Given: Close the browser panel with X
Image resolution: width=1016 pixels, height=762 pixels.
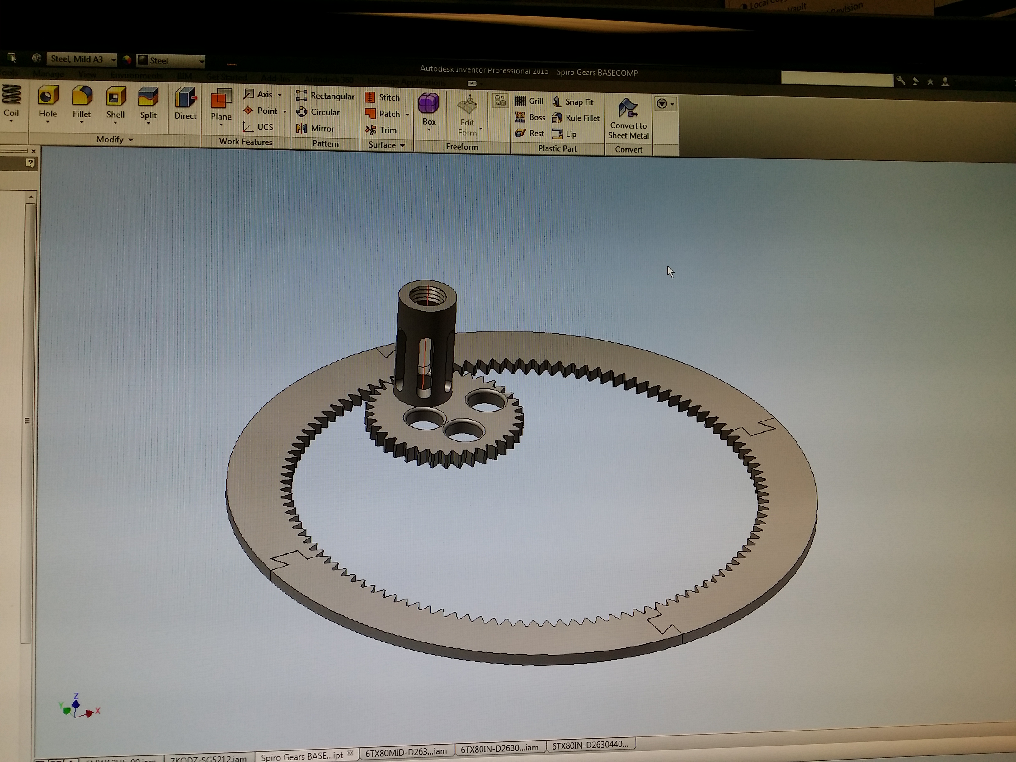Looking at the screenshot, I should pos(34,151).
